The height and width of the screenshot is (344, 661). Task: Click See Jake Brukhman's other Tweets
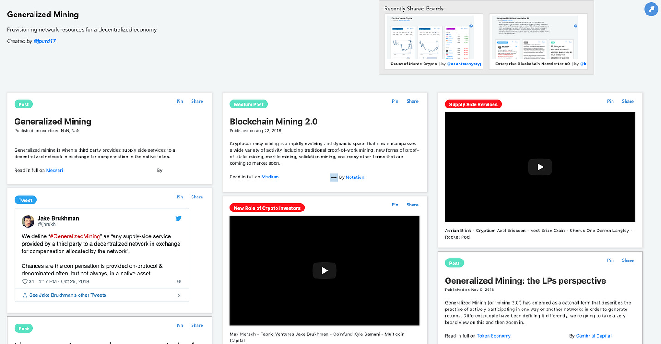(x=68, y=295)
